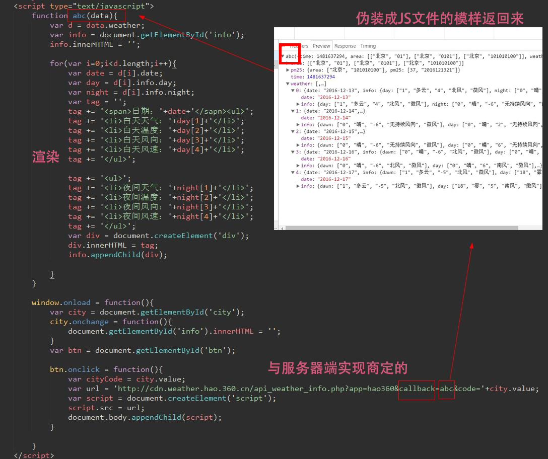Expand info under the 2016-12-15 entry
Viewport: 548px width, 459px height.
point(298,145)
